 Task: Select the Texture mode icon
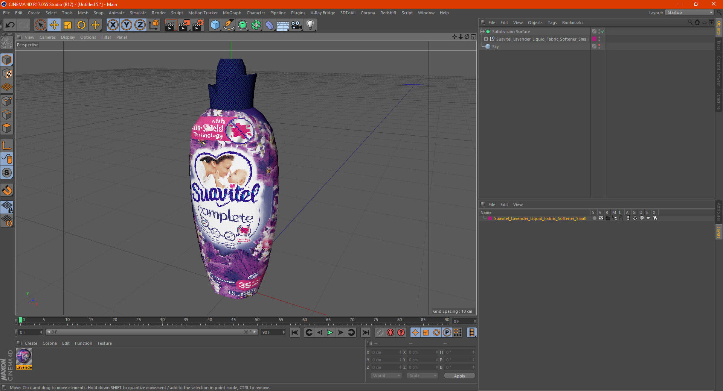click(x=7, y=74)
